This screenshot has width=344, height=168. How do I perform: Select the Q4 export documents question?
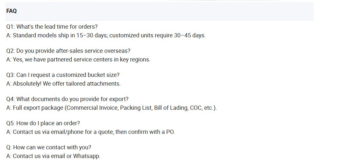point(67,99)
